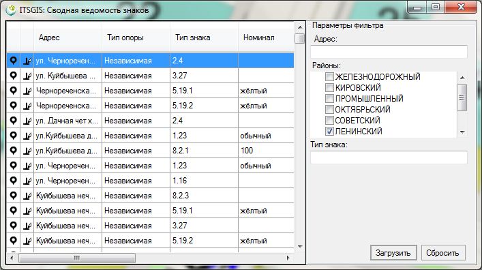Screen dimensions: 482x270
Task: Click sign post icon in ул. Дачная row
Action: [27, 121]
